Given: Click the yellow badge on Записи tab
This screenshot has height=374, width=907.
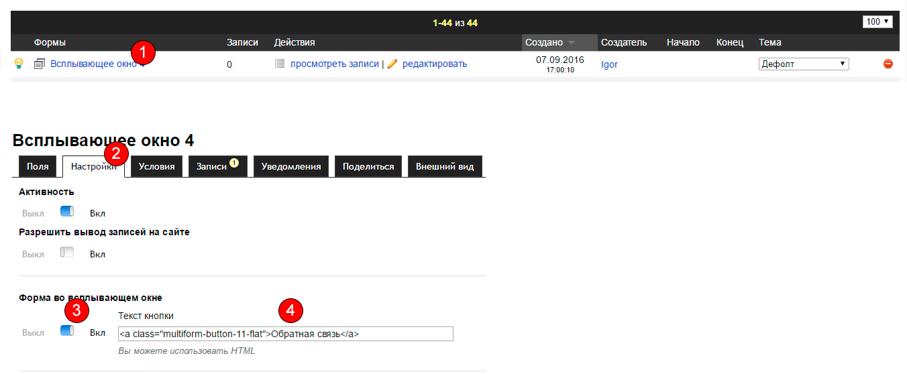Looking at the screenshot, I should [x=234, y=162].
